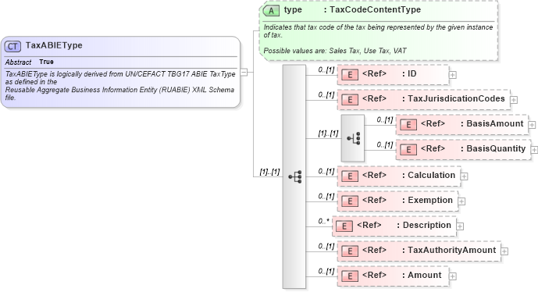538x292 pixels.
Task: Click the [1]..[1] cardinality of nested compositor
Action: pos(329,134)
